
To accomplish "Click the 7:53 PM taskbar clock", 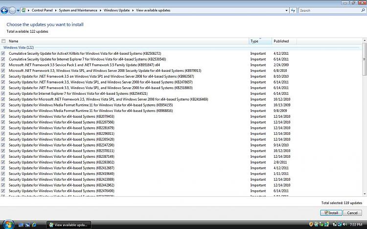I will point(356,225).
